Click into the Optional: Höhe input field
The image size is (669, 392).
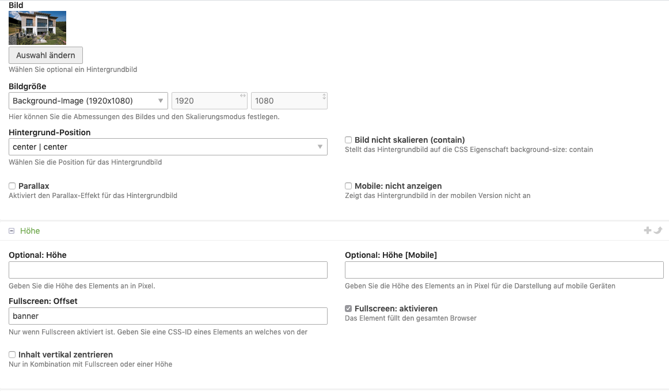168,270
